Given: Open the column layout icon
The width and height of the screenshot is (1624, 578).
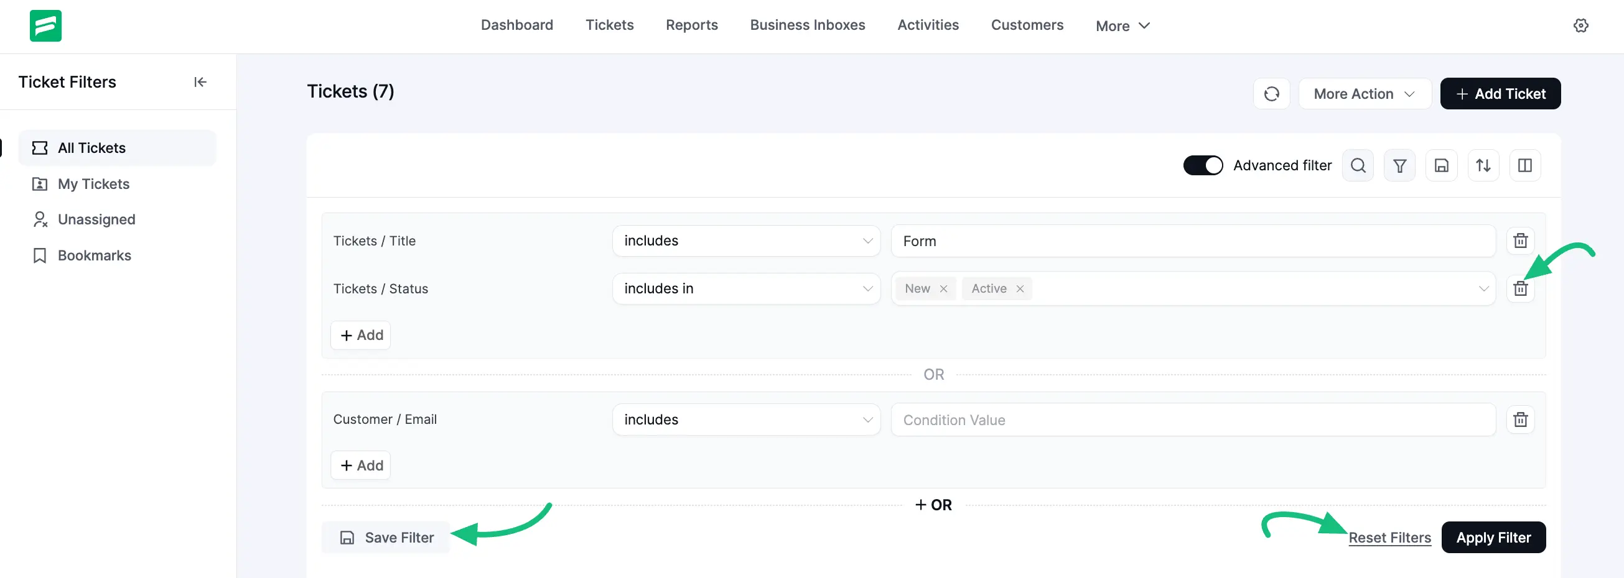Looking at the screenshot, I should pyautogui.click(x=1524, y=165).
